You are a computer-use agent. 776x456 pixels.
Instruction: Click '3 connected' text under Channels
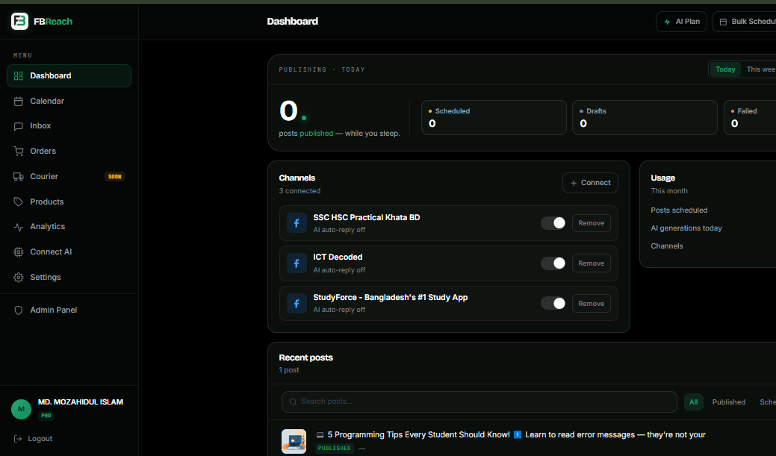click(x=299, y=191)
